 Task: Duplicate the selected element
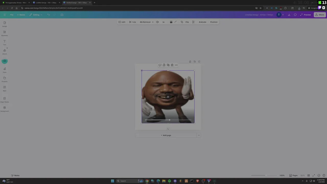click(x=168, y=65)
